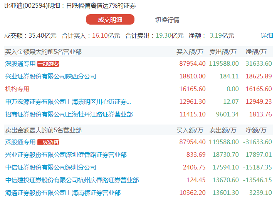Select the 成交明细 tab
The image size is (277, 206).
[110, 20]
